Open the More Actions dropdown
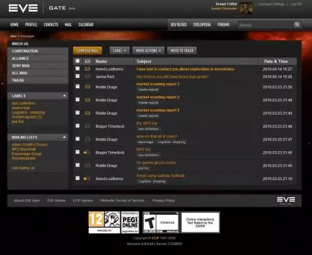Screen dimensions: 312x255 [148, 50]
